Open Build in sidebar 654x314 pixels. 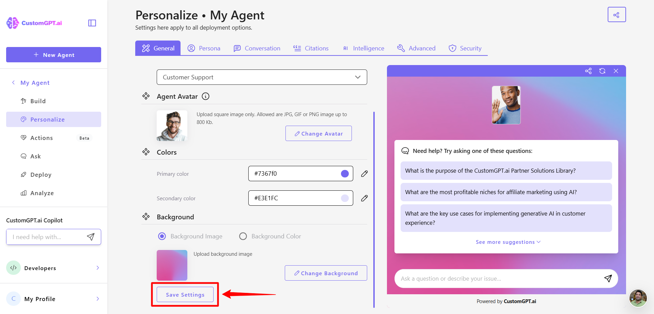[53, 101]
